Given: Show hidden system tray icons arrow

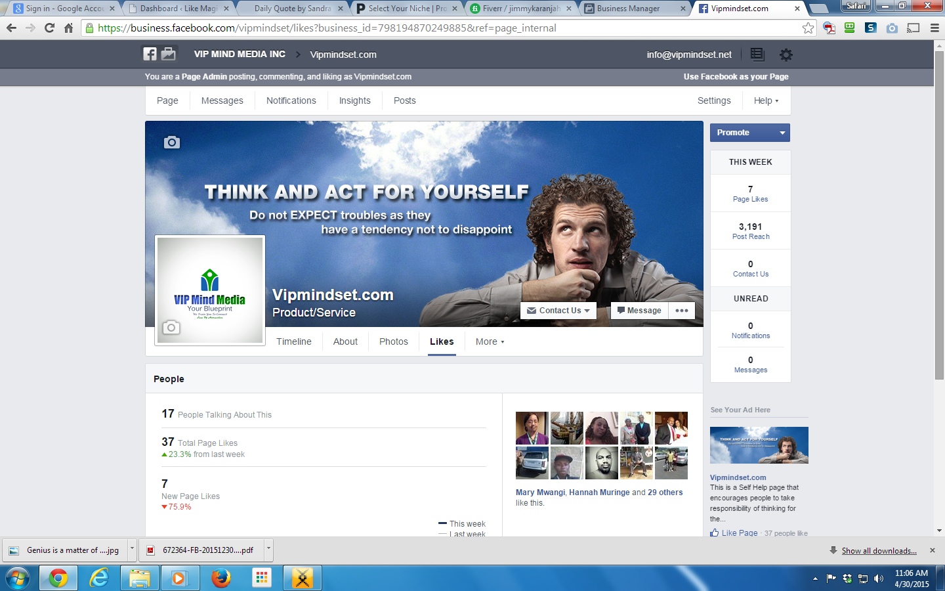Looking at the screenshot, I should [815, 579].
